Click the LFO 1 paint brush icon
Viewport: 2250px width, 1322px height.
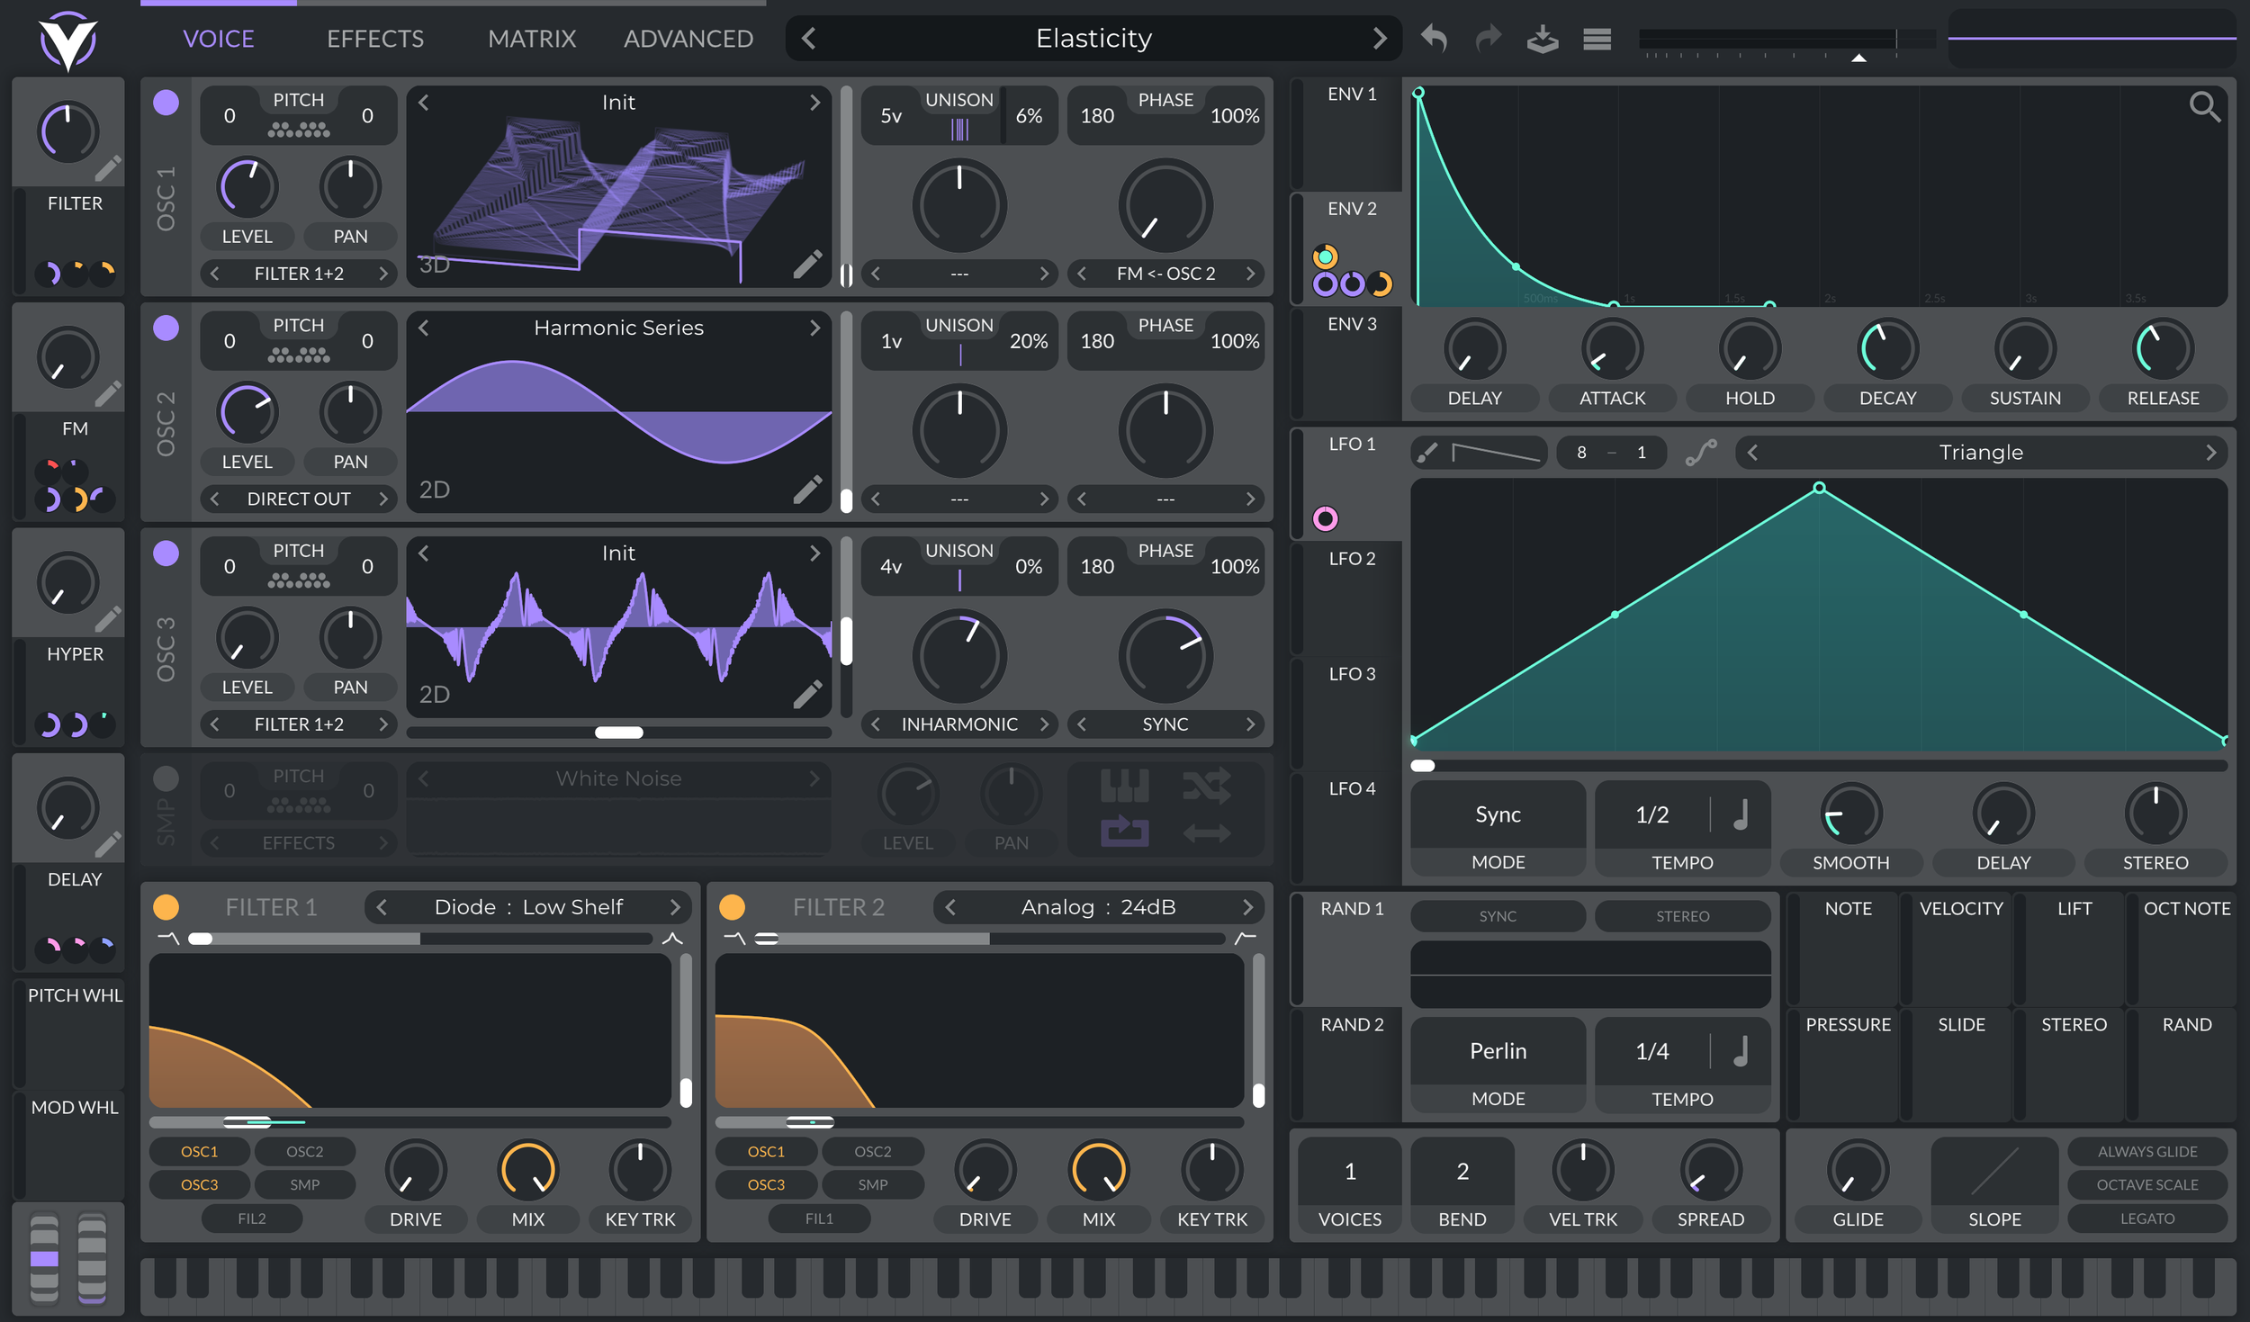pos(1427,453)
